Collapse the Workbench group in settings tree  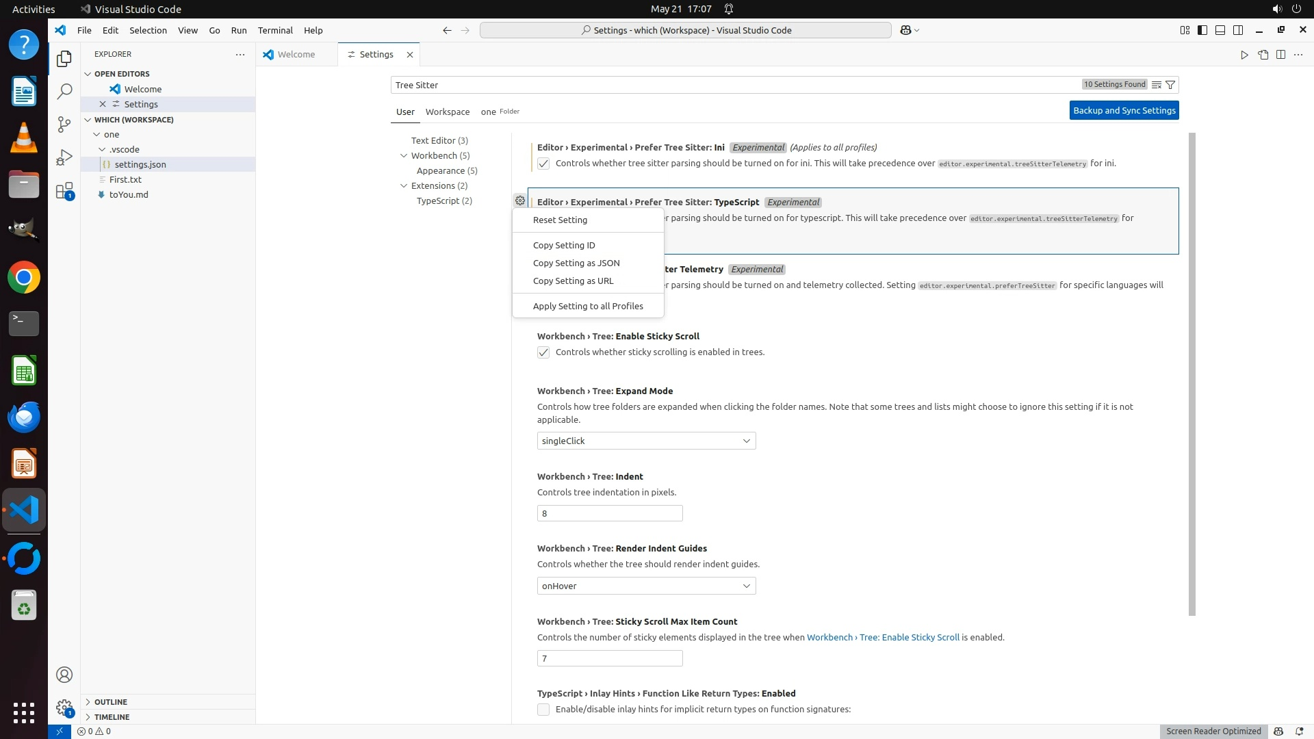coord(404,155)
